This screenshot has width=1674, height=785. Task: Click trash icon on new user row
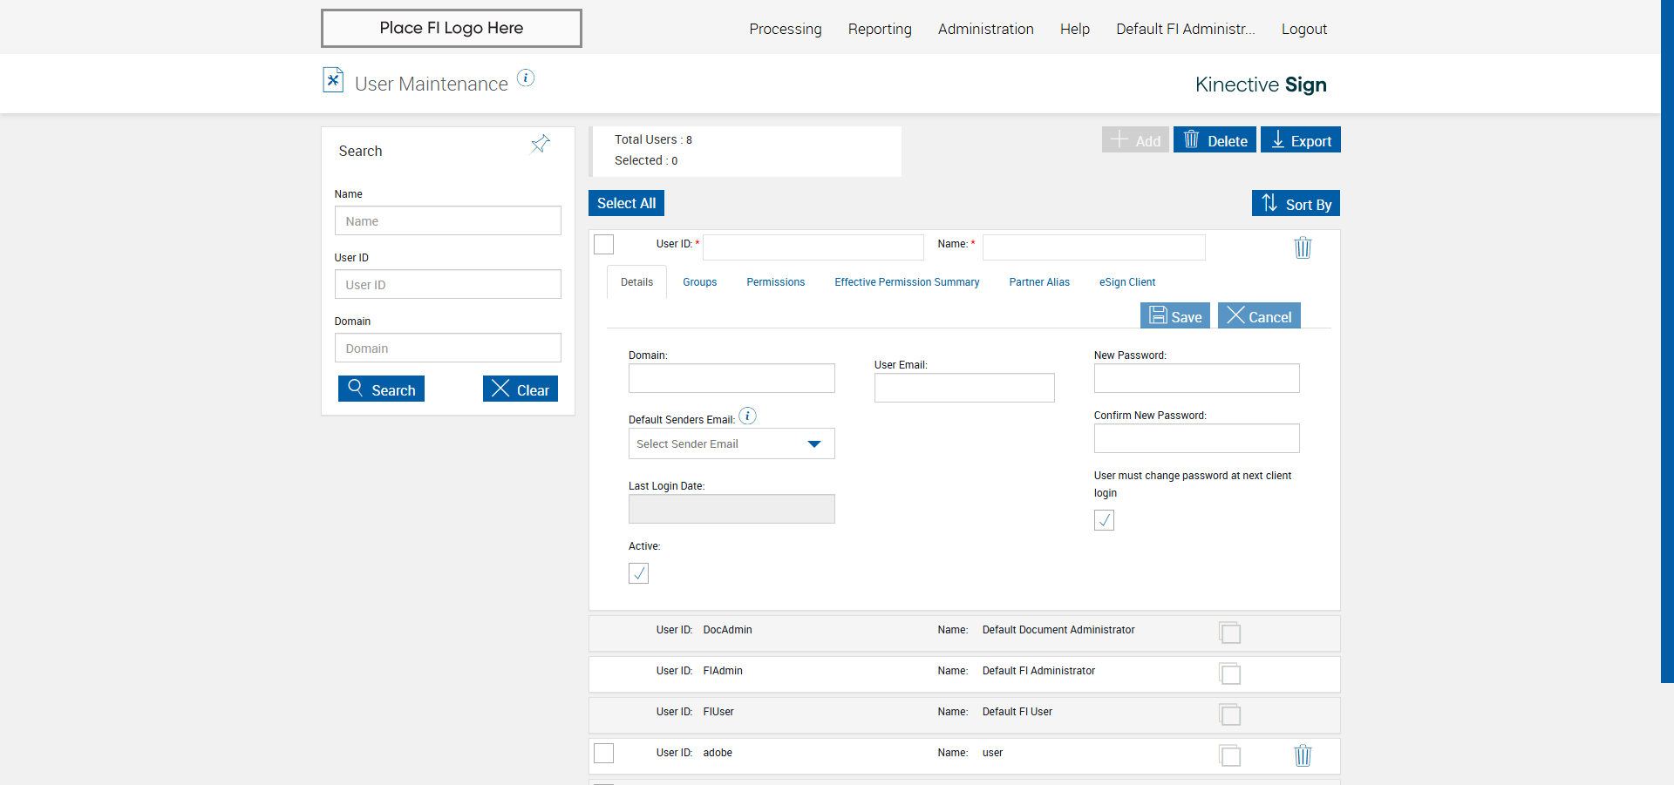(1303, 247)
